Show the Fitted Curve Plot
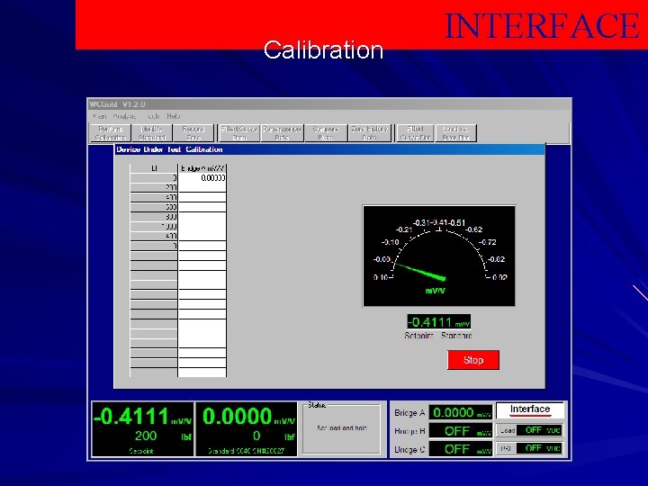The width and height of the screenshot is (648, 486). (x=415, y=133)
